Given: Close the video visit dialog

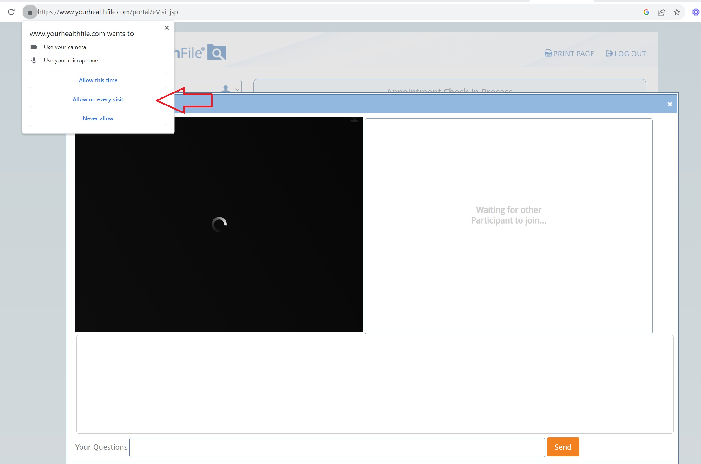Looking at the screenshot, I should (670, 104).
